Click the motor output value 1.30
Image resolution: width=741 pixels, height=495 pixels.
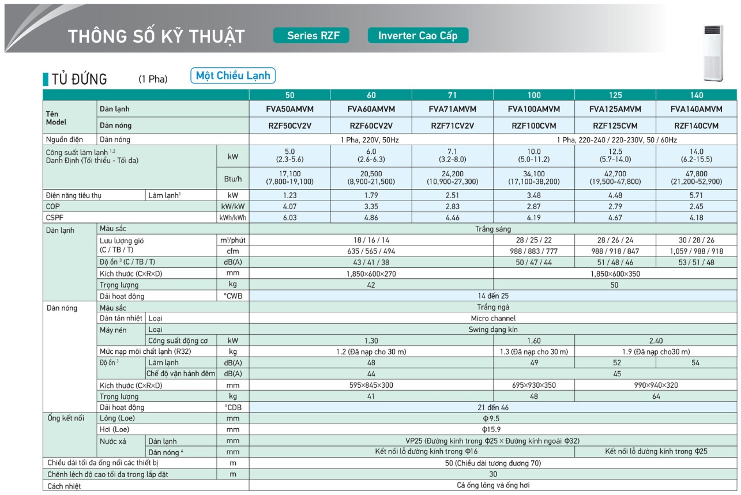click(x=371, y=341)
